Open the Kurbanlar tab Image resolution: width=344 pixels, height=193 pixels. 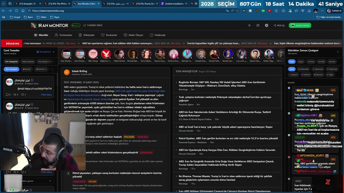click(109, 35)
